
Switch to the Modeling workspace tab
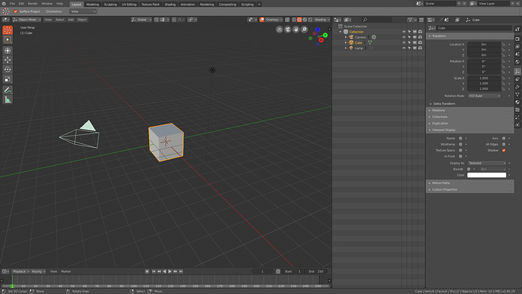pos(92,5)
